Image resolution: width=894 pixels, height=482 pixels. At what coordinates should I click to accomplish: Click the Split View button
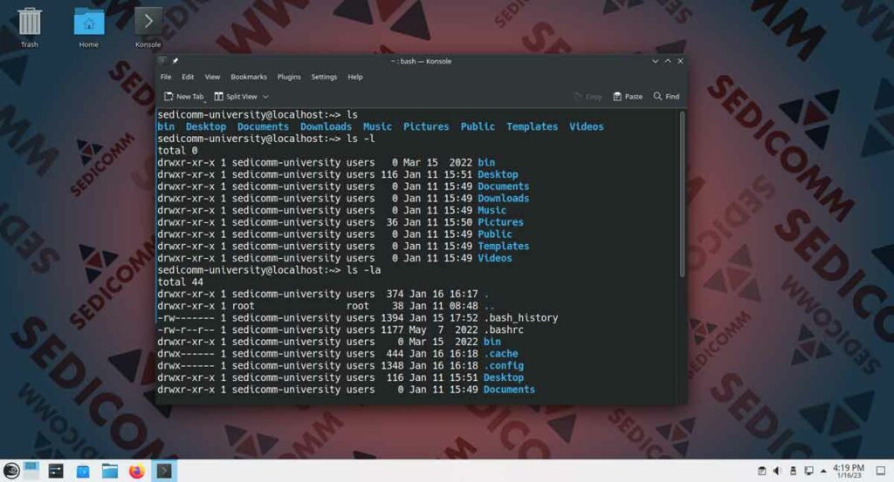coord(236,97)
